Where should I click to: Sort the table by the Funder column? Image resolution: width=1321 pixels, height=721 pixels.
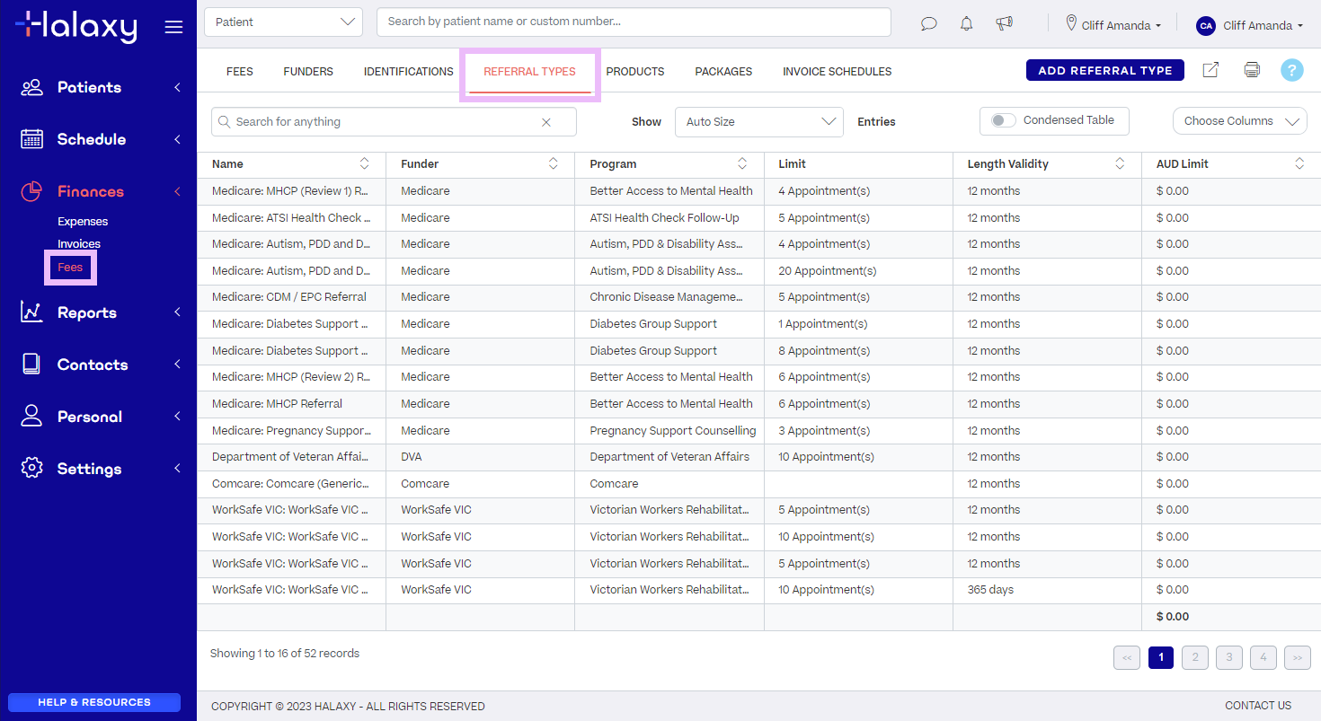click(x=553, y=163)
